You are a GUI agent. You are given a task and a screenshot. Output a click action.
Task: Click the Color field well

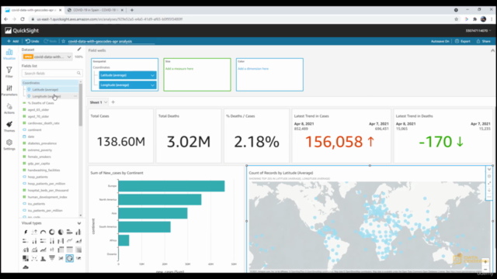point(269,74)
